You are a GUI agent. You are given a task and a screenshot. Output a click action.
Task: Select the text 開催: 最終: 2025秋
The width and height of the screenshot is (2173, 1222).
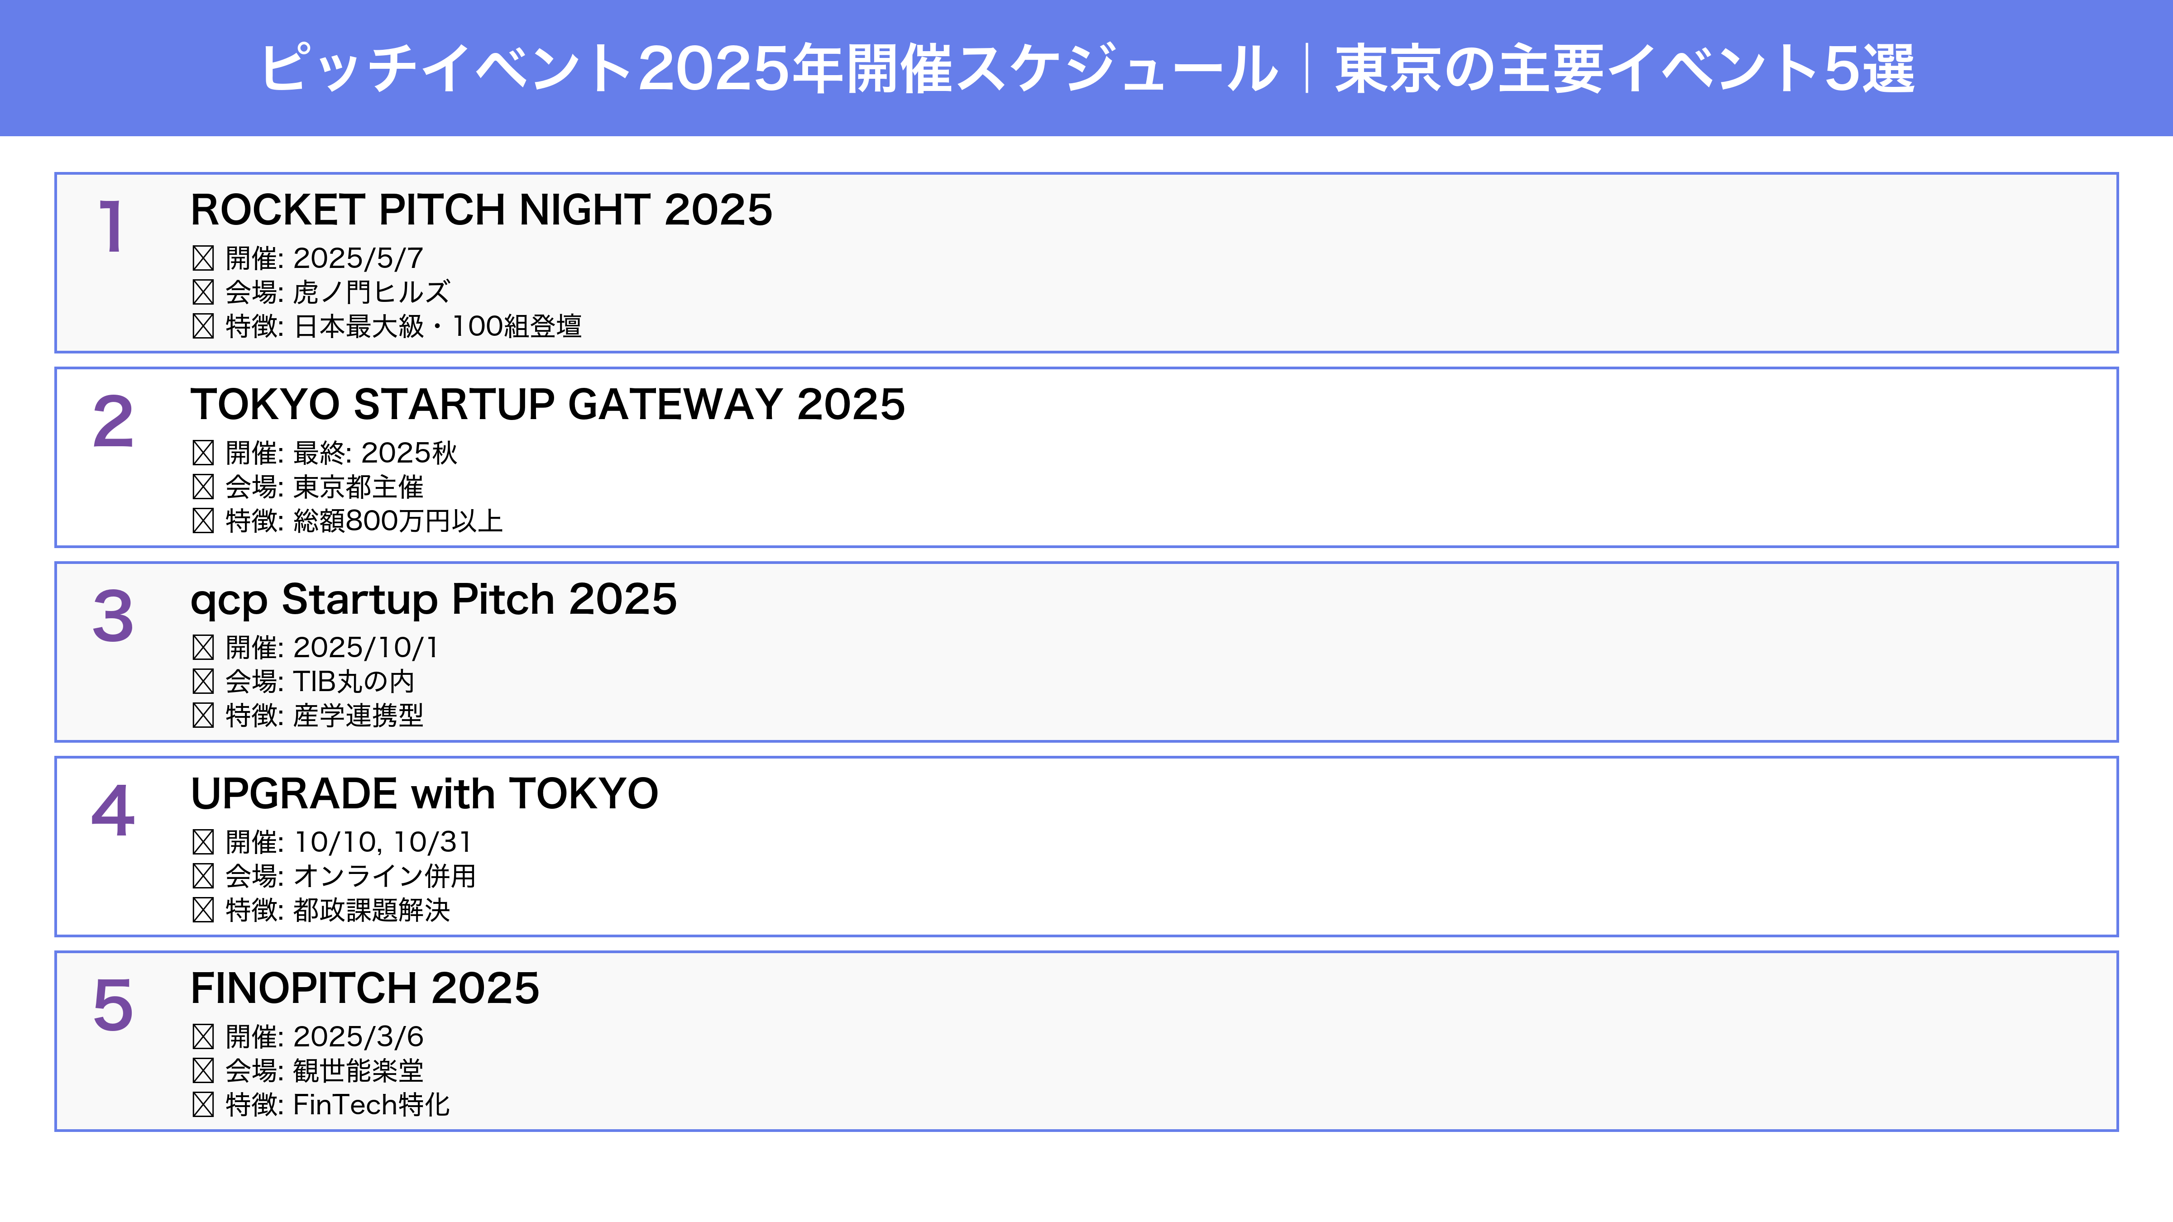(x=341, y=453)
